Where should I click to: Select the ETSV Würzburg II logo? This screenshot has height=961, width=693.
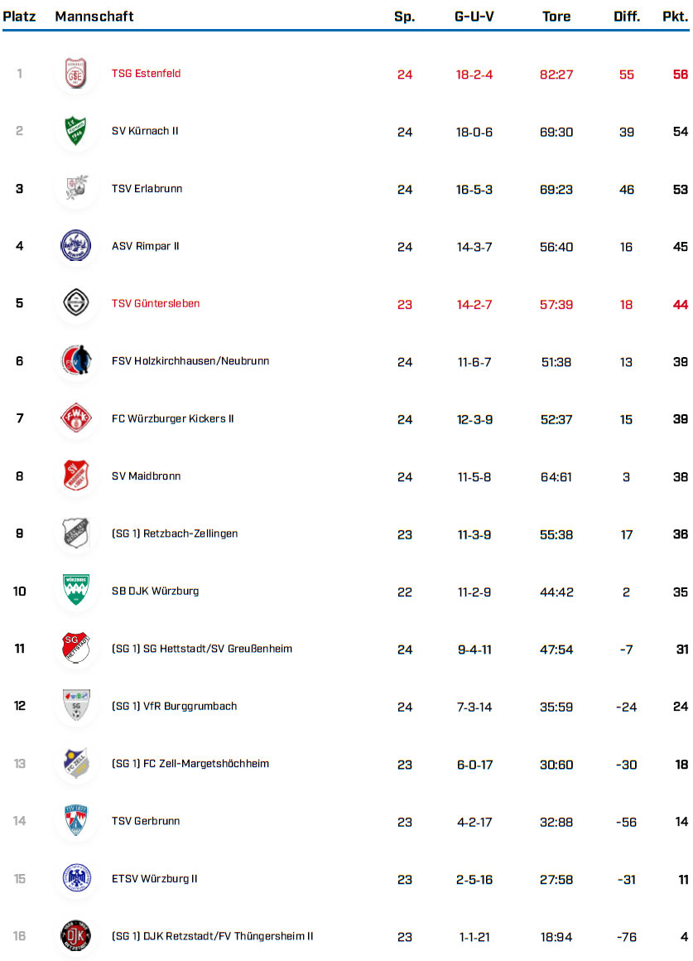pos(76,878)
